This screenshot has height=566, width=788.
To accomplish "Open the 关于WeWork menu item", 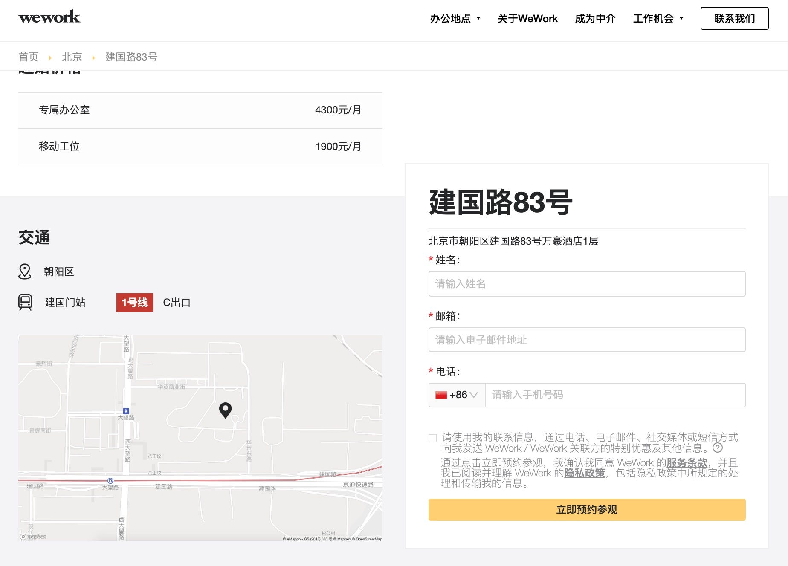I will click(x=527, y=18).
